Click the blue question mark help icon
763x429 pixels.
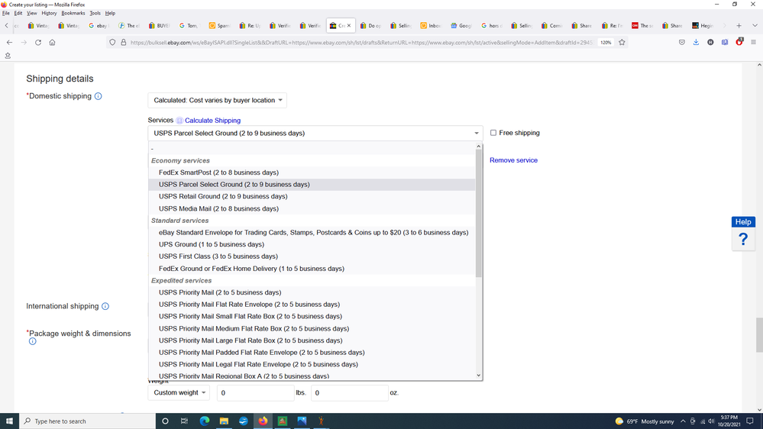(743, 239)
